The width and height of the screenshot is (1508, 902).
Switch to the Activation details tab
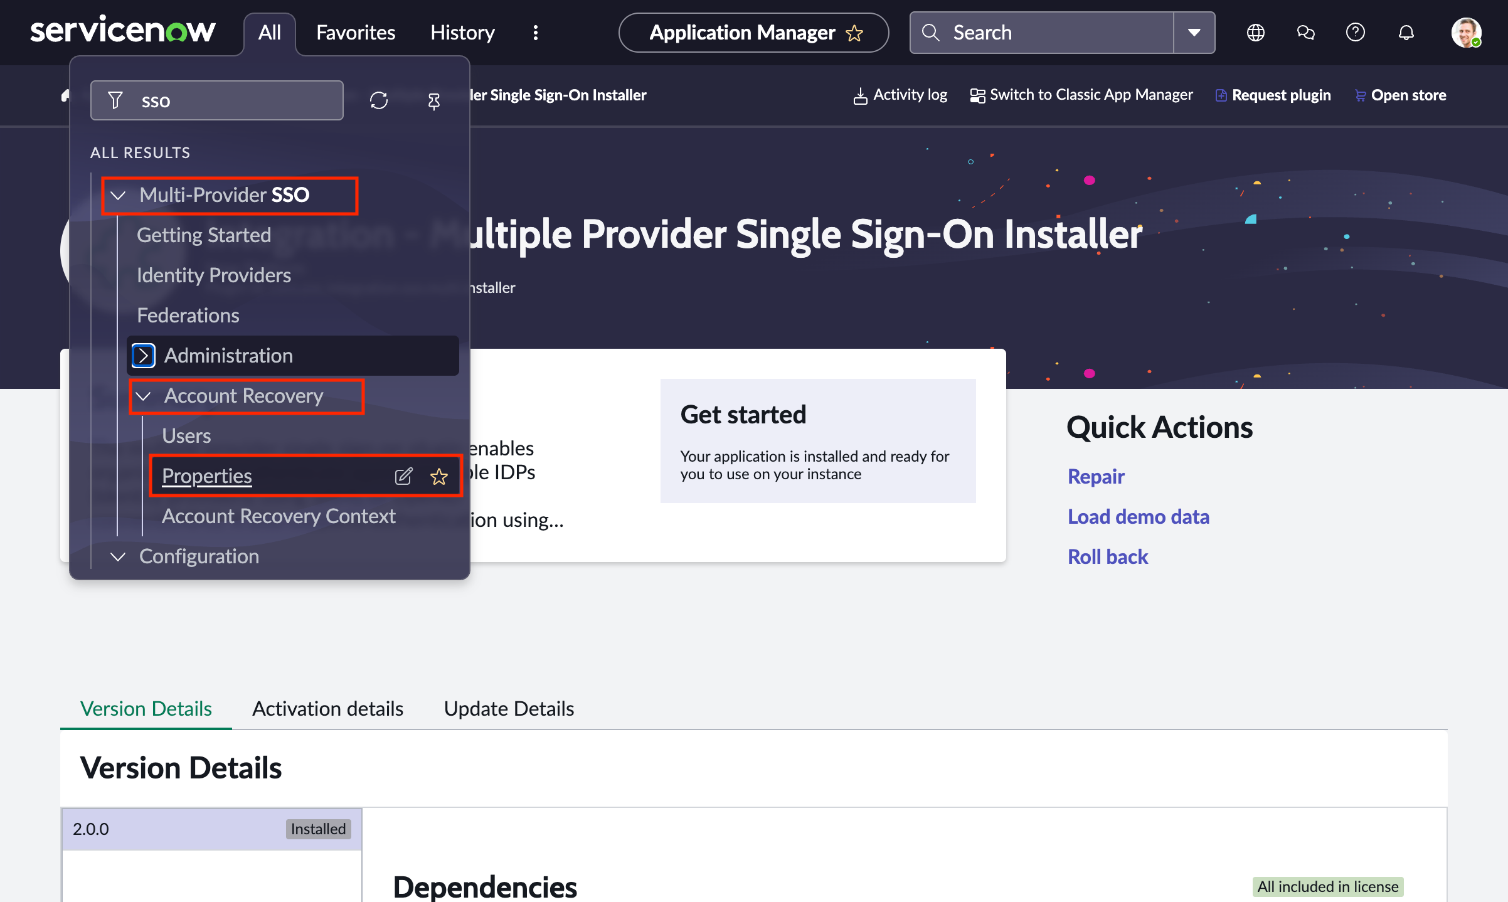pyautogui.click(x=327, y=708)
